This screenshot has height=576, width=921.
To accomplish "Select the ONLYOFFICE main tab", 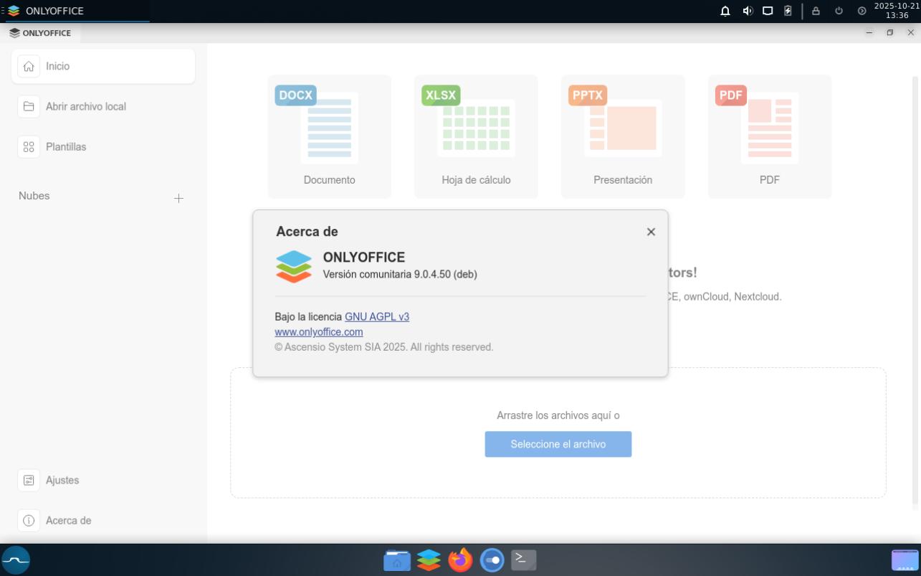I will pos(40,33).
